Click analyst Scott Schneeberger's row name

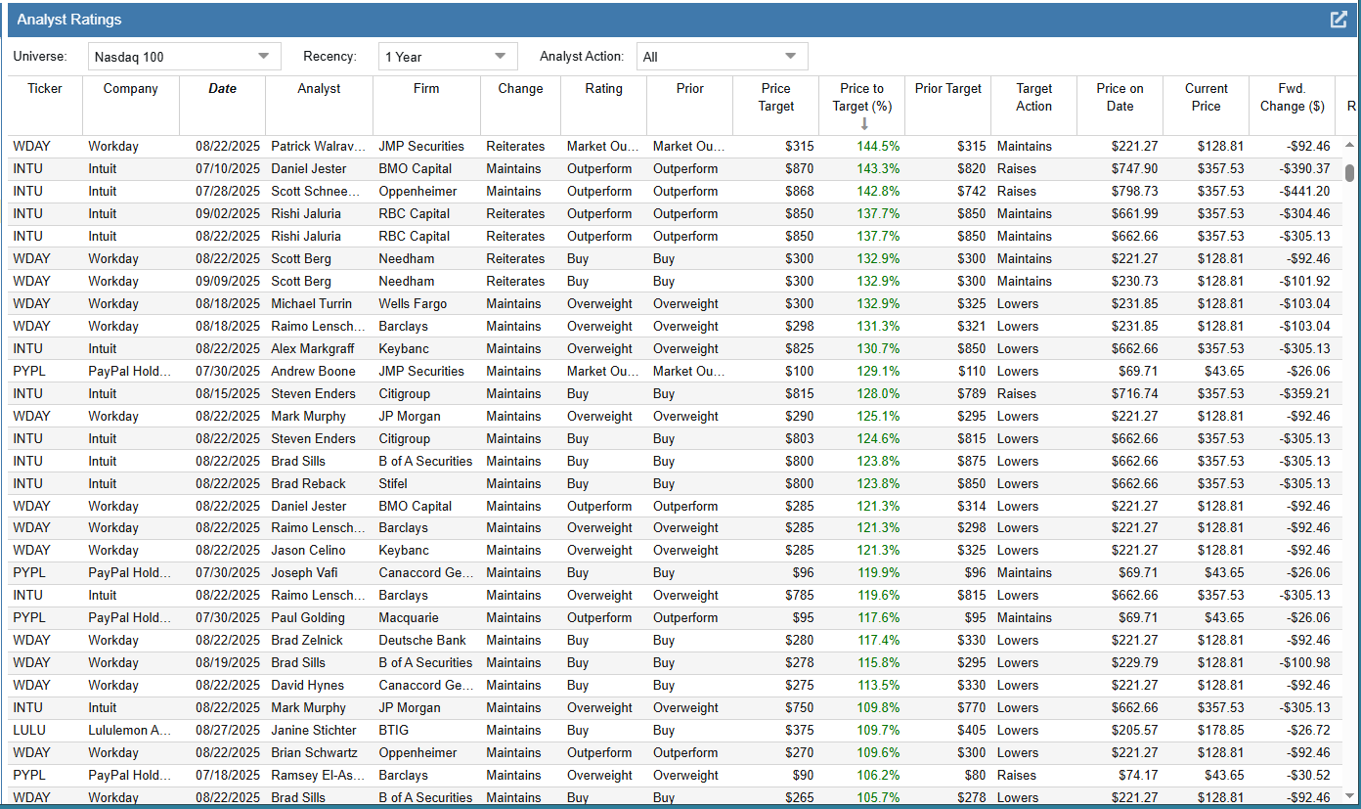(x=318, y=191)
